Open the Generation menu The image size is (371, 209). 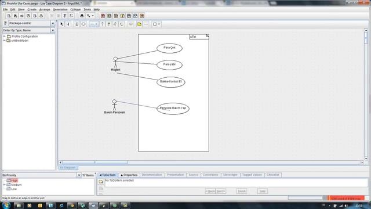60,9
